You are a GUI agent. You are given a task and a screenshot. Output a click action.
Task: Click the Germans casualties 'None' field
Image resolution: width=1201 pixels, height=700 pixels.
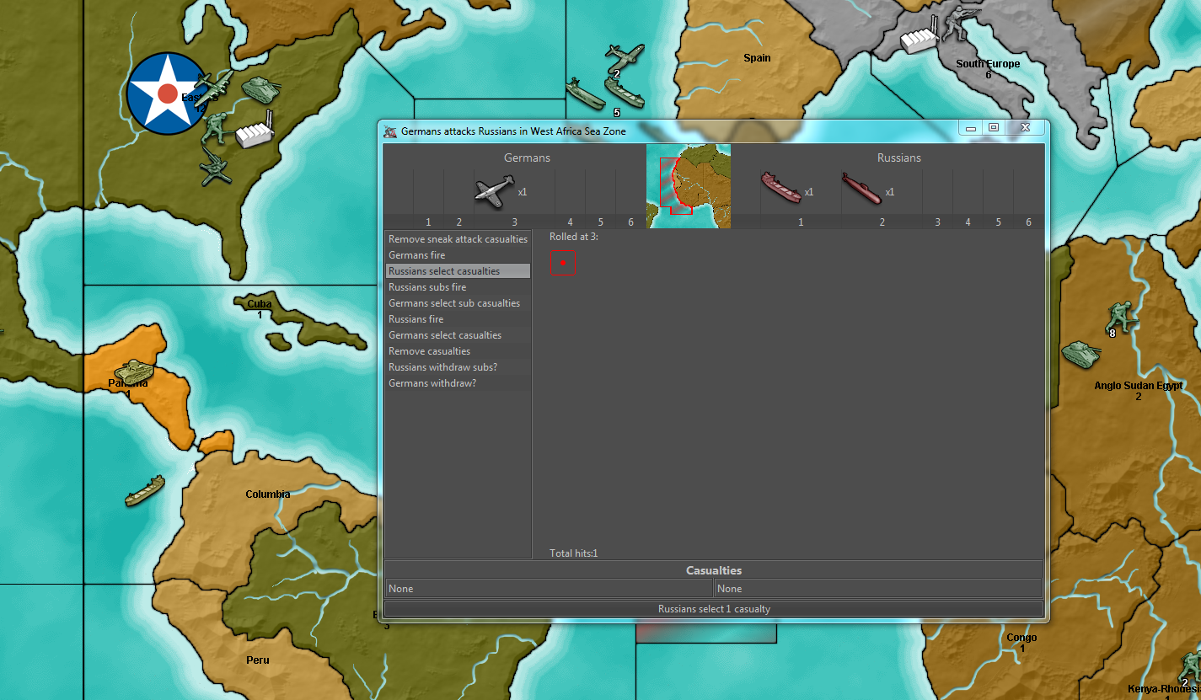(549, 589)
